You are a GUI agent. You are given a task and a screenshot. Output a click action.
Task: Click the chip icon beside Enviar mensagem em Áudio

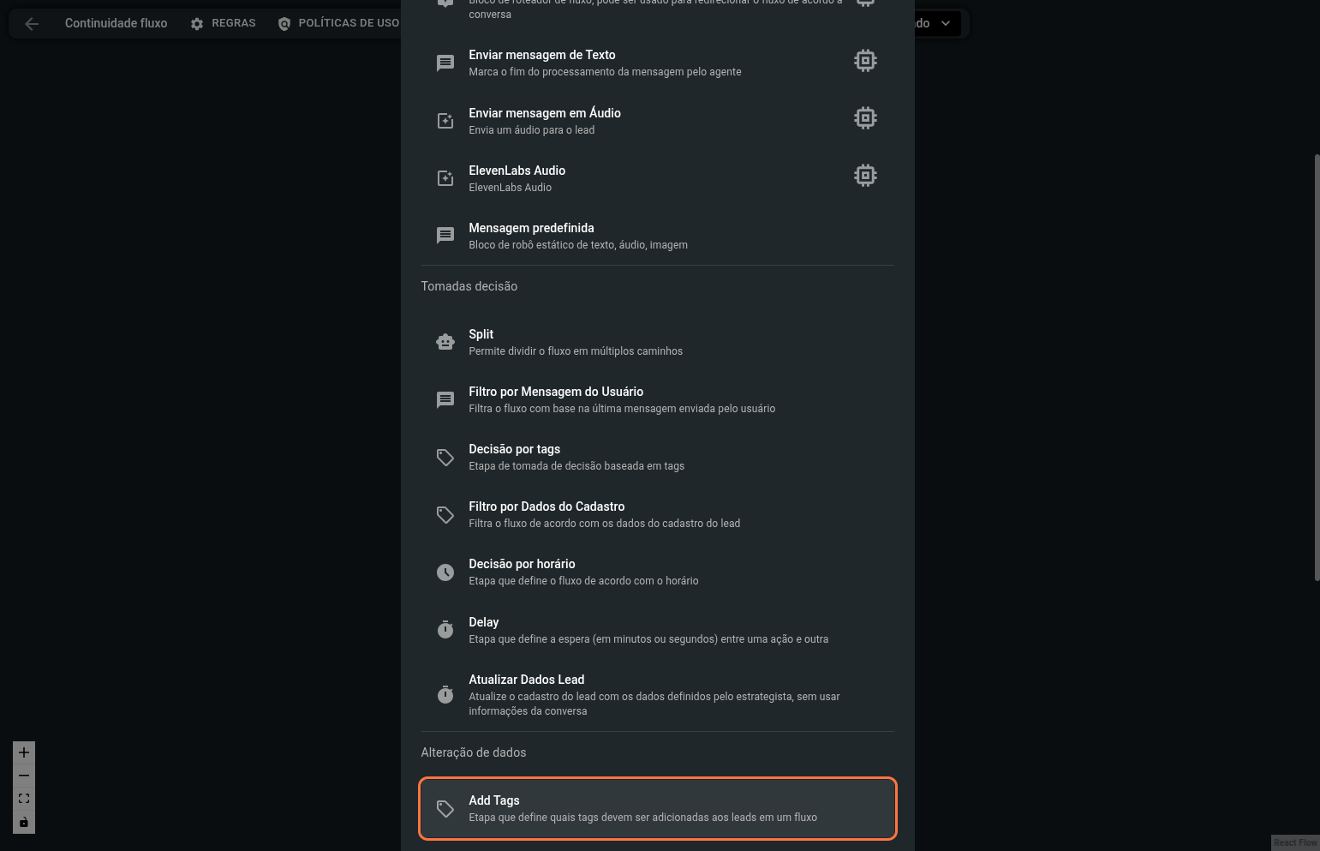[x=865, y=118]
